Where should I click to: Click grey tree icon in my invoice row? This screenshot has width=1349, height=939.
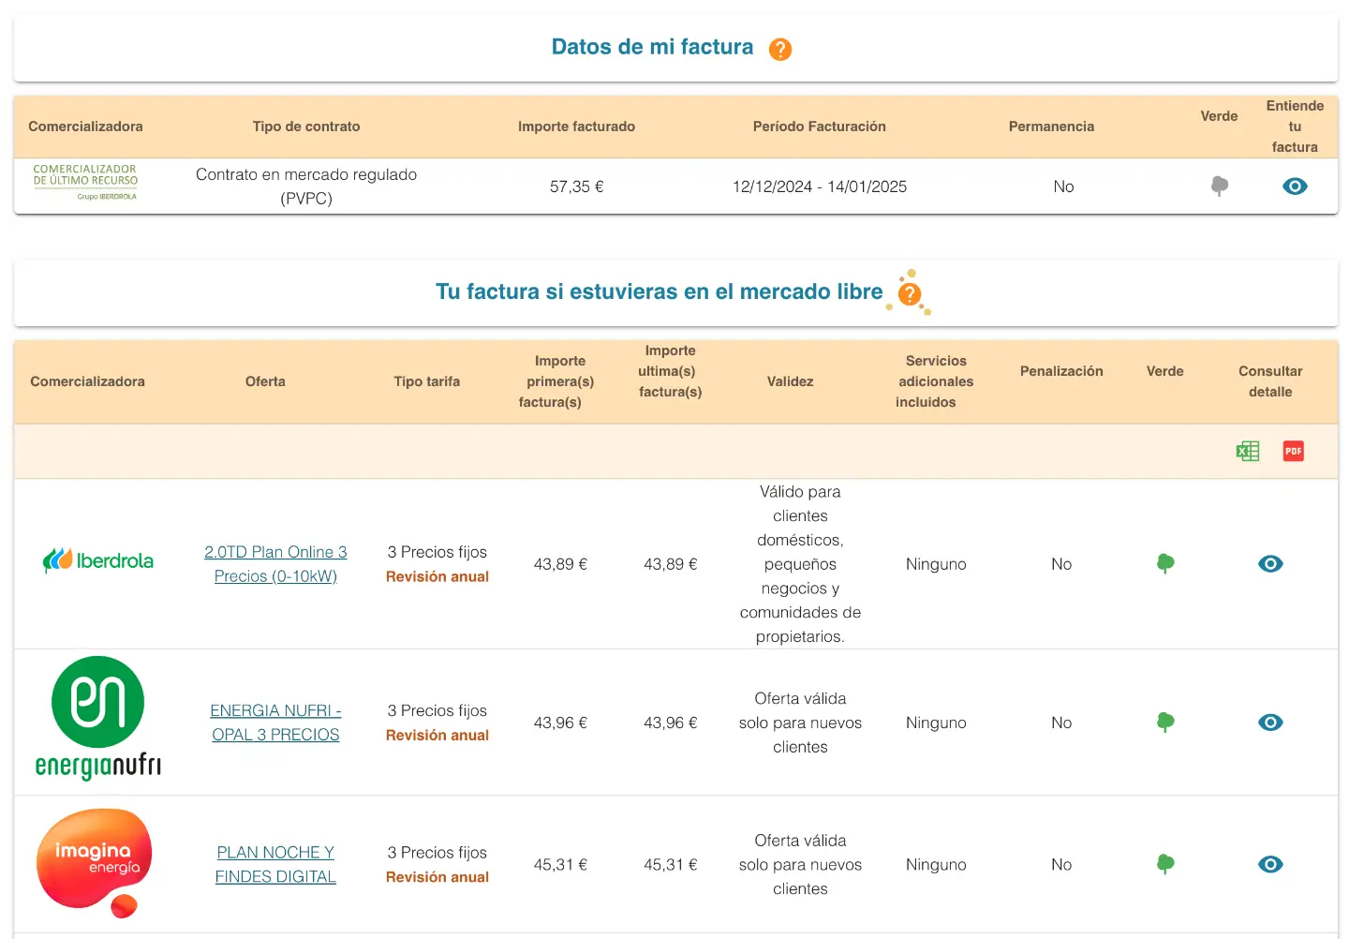pyautogui.click(x=1219, y=186)
